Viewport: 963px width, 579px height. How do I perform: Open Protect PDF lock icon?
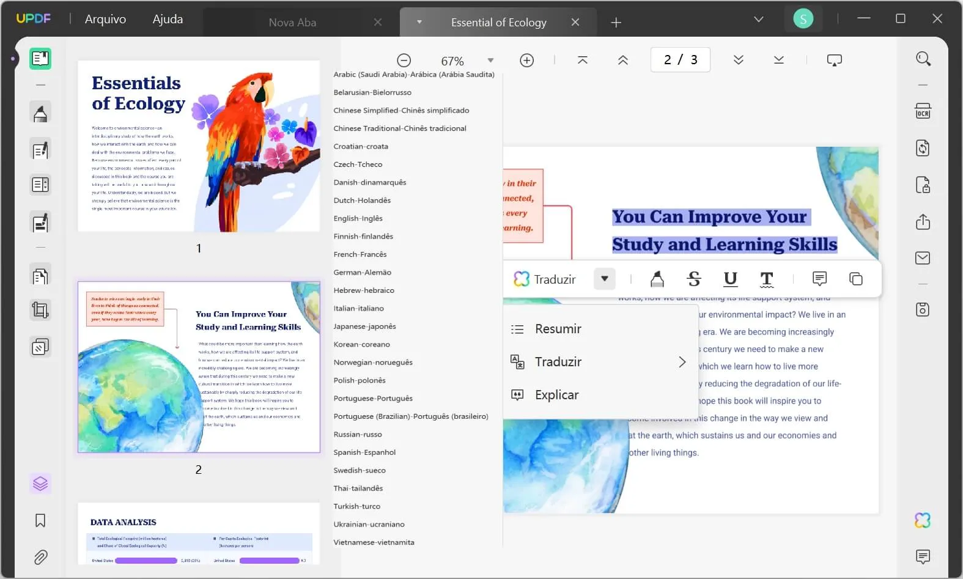923,185
